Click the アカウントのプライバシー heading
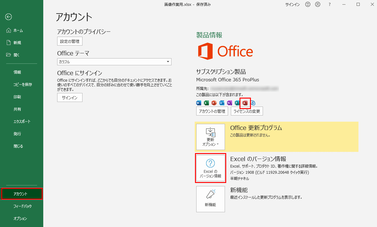The image size is (377, 227). click(84, 31)
